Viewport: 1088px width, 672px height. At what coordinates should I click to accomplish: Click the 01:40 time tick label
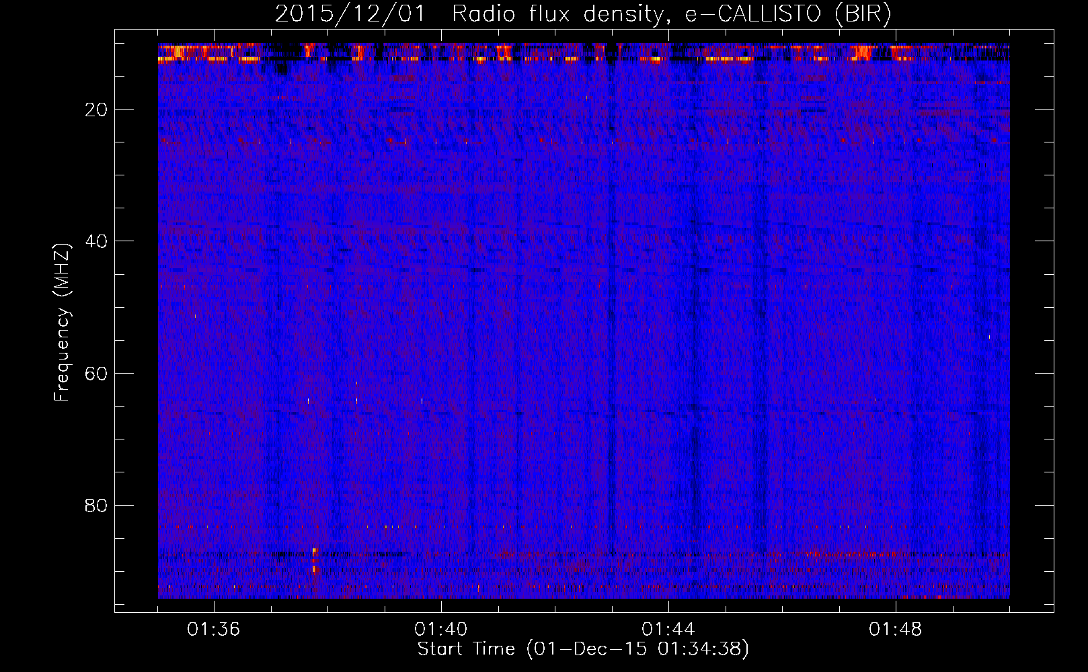440,630
